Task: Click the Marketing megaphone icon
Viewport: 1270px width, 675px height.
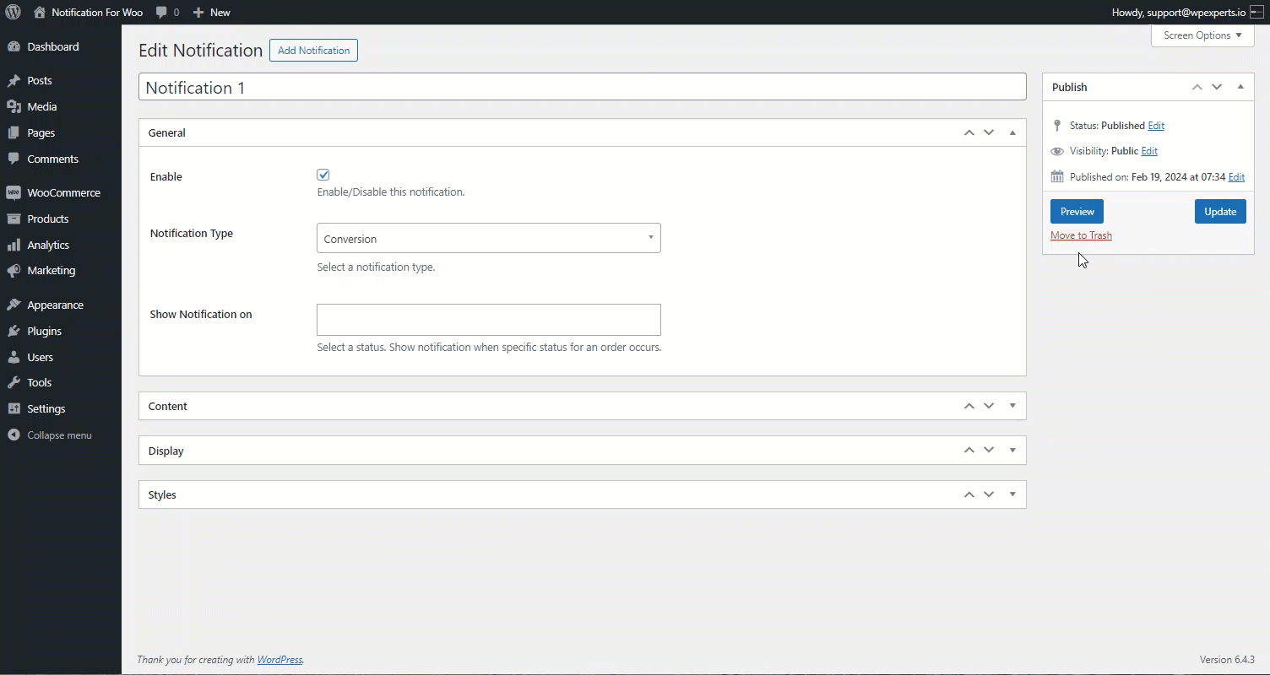Action: click(x=14, y=271)
